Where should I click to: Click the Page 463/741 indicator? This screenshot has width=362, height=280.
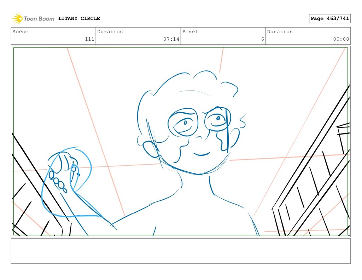pyautogui.click(x=330, y=18)
